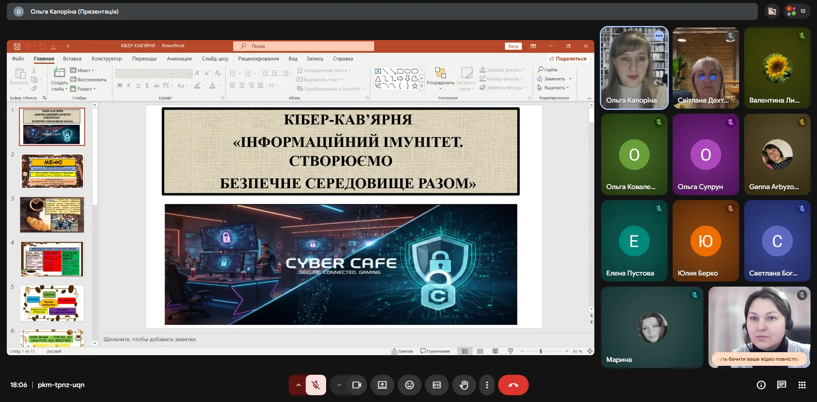This screenshot has height=402, width=817.
Task: Toggle center text alignment
Action: 242,86
